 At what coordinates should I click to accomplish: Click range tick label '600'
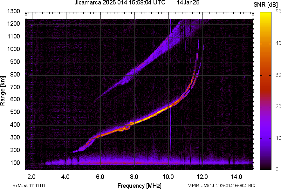15,99
